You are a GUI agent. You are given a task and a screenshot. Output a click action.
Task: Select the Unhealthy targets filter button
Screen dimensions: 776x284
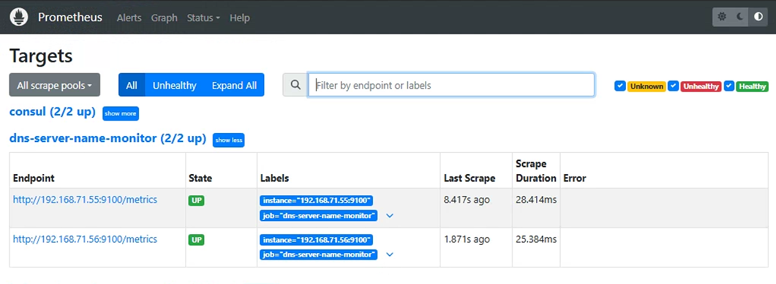tap(175, 85)
